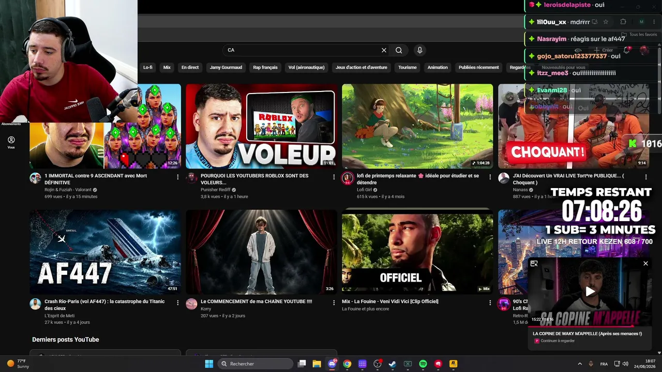Click the magnifier search button
Screen dimensions: 662x372
(399, 50)
